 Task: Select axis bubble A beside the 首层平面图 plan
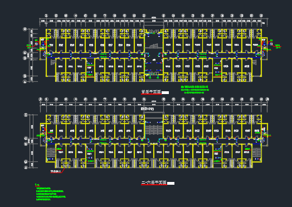pos(25,81)
